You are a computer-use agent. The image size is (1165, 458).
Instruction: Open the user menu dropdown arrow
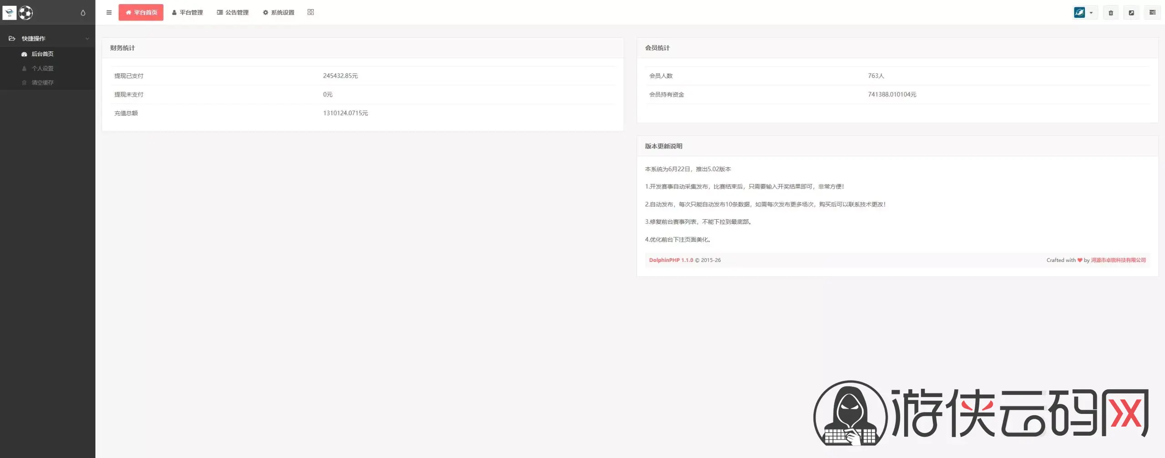tap(1091, 13)
